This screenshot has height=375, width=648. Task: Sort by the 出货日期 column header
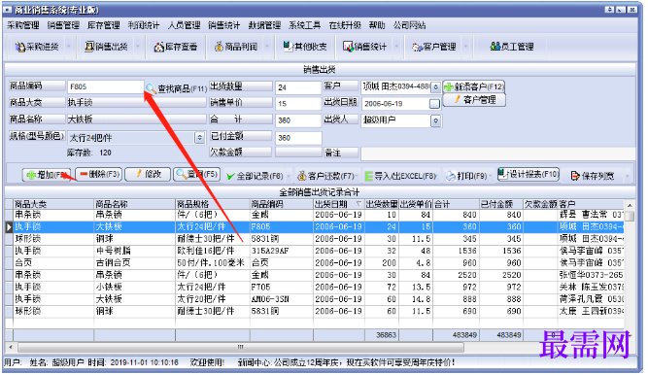tap(338, 204)
